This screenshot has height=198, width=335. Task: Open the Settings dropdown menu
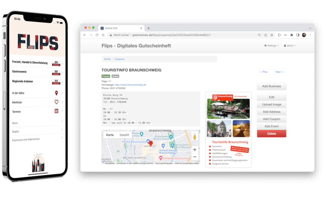271,46
